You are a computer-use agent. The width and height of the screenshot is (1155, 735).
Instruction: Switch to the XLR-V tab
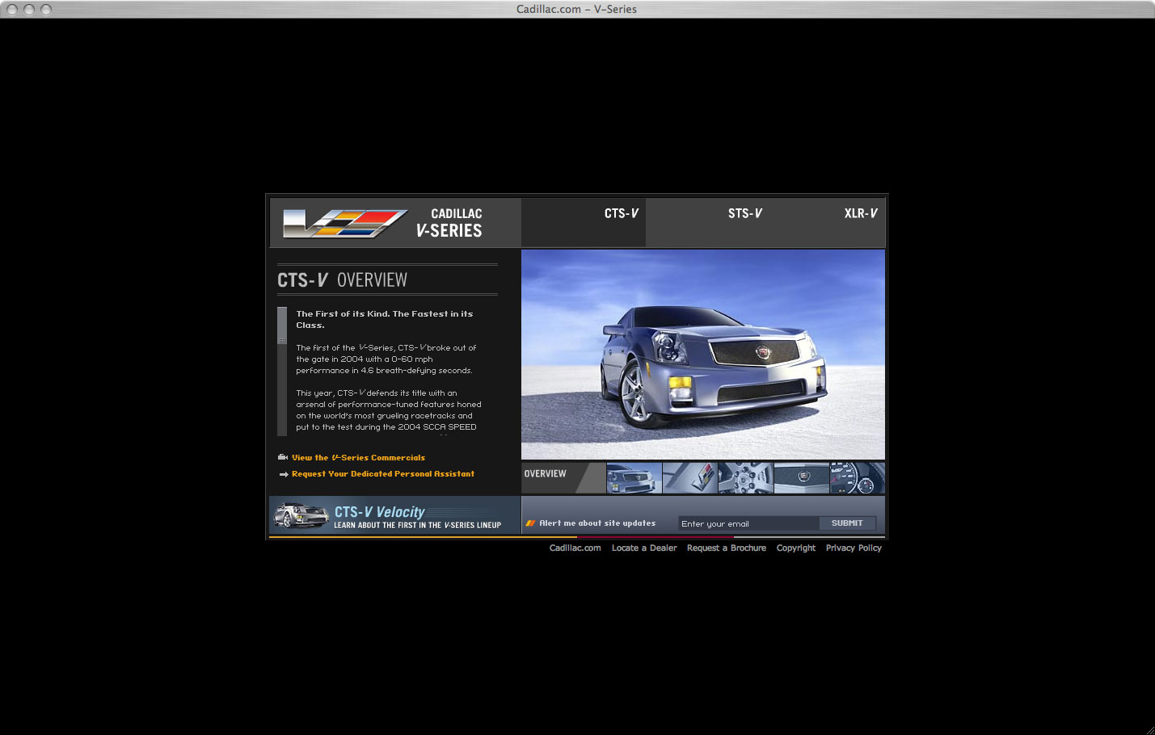[861, 213]
